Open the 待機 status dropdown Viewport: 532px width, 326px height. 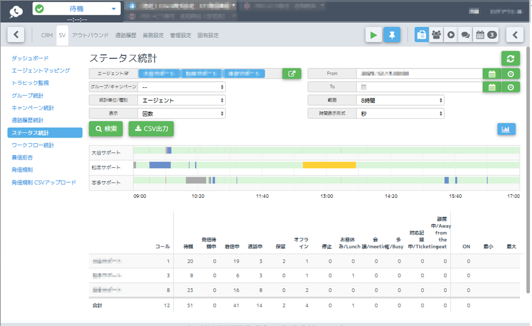click(x=77, y=8)
